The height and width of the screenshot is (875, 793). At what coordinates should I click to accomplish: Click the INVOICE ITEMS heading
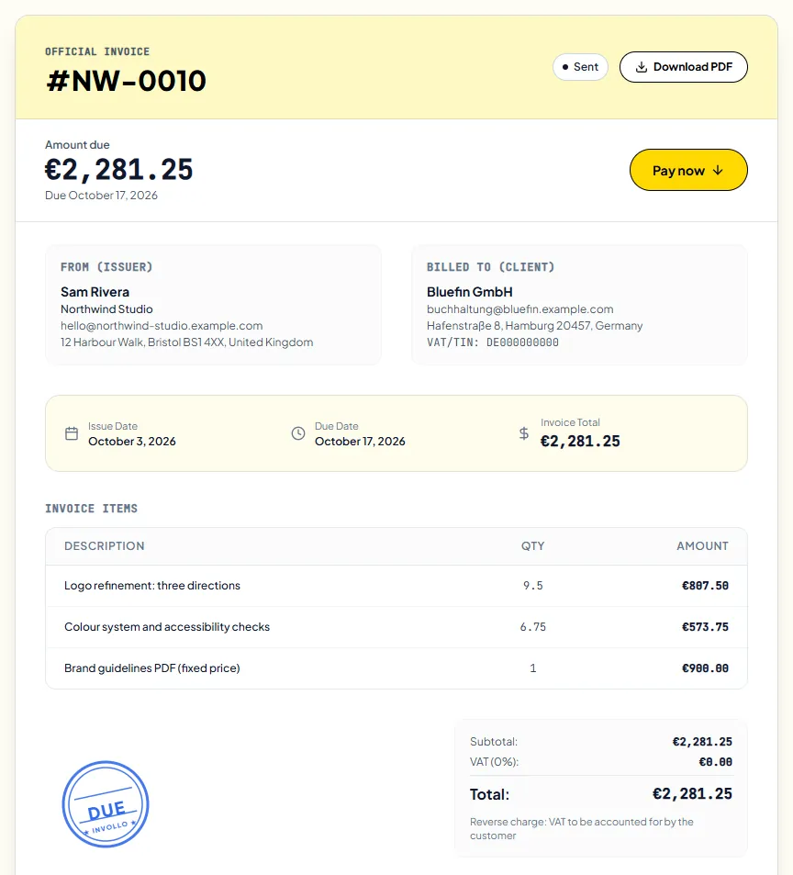(x=92, y=509)
